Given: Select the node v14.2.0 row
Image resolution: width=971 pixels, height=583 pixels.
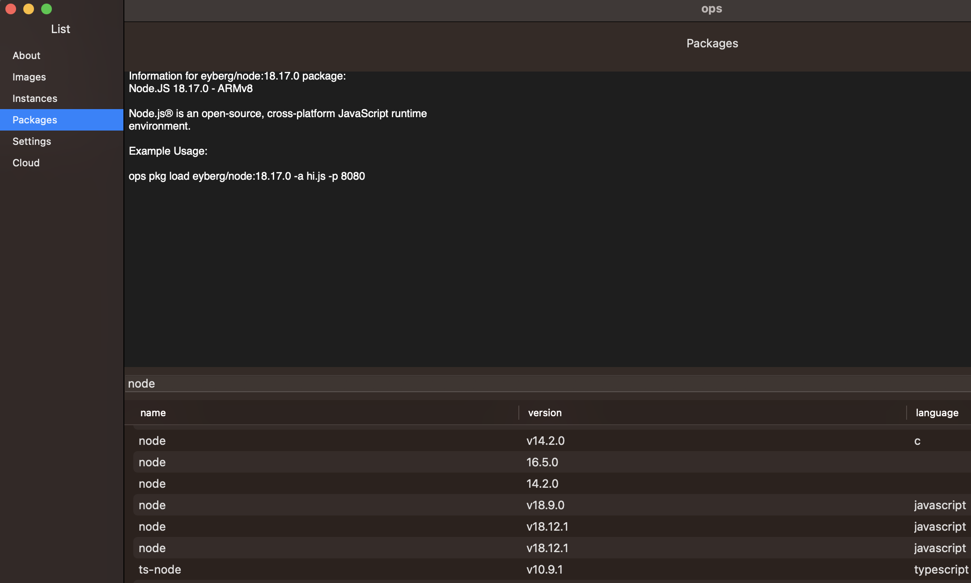Looking at the screenshot, I should [x=552, y=441].
